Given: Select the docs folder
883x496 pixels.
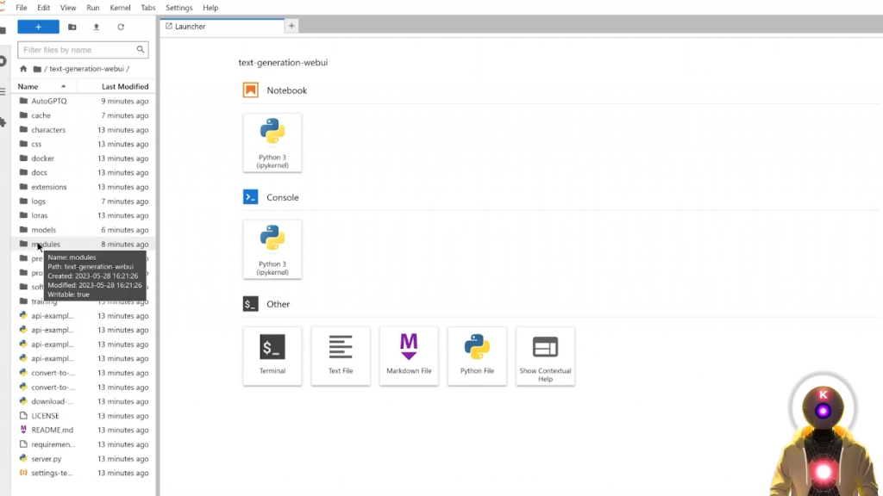Looking at the screenshot, I should coord(82,172).
